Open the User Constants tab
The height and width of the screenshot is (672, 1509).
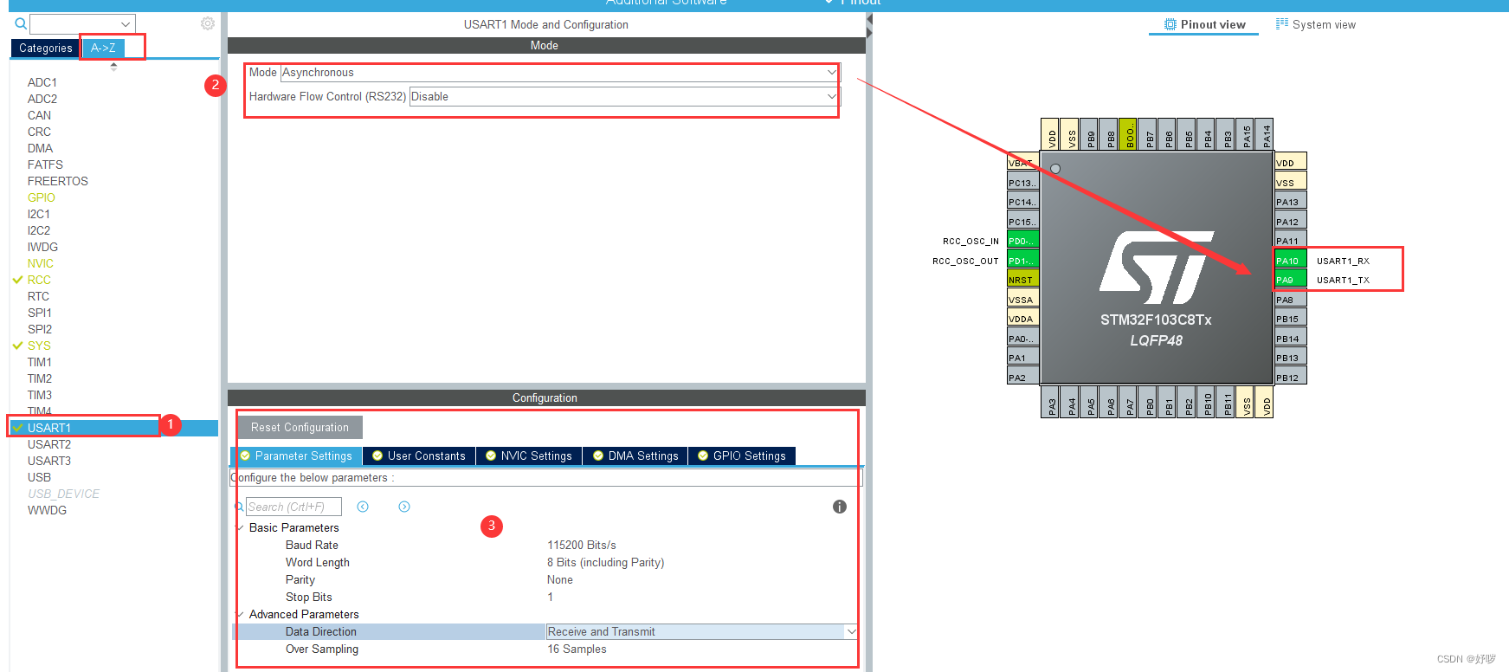pyautogui.click(x=419, y=456)
